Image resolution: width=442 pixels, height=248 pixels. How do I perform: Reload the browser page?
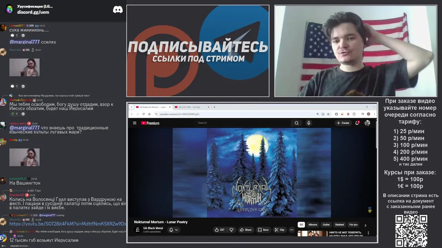pos(143,114)
